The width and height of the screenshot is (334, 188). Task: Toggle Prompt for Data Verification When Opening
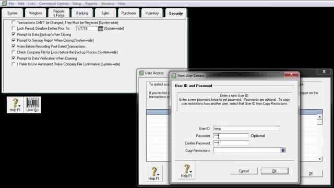(14, 58)
